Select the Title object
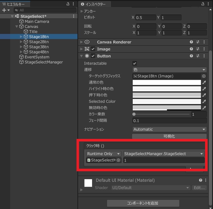This screenshot has width=213, height=209. [33, 32]
